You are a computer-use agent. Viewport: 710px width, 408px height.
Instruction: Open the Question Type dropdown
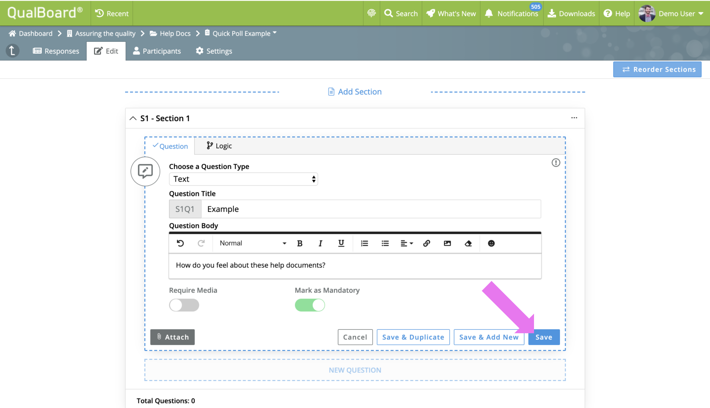(x=243, y=179)
